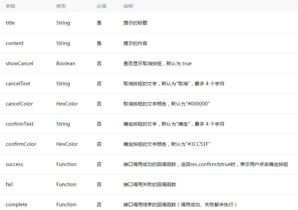This screenshot has height=210, width=298.
Task: Click the title parameter row
Action: click(10, 23)
